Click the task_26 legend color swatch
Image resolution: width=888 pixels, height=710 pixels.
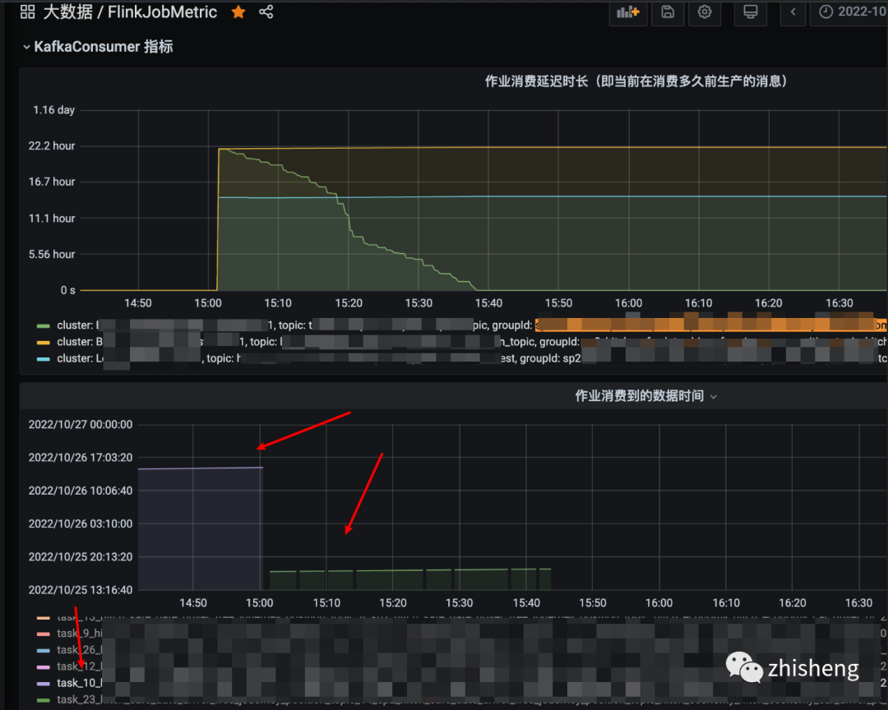tap(43, 651)
